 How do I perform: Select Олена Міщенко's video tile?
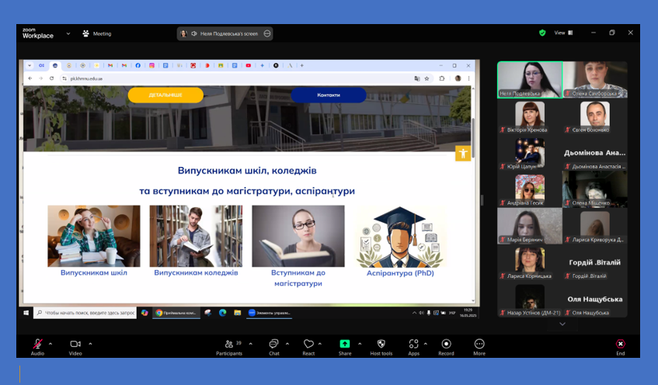click(x=595, y=189)
